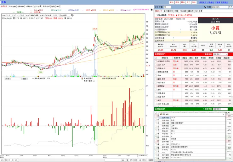Set chart range with 5年 button
The height and width of the screenshot is (162, 233).
point(145,160)
